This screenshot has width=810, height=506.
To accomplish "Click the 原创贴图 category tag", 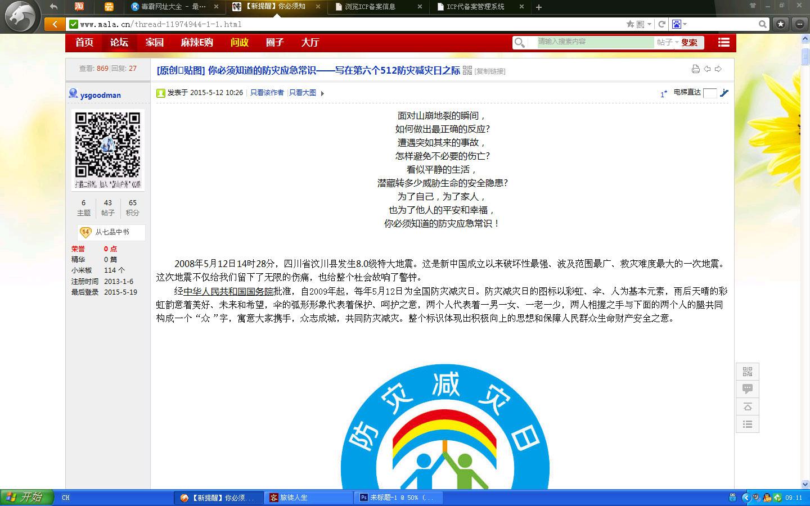I will [181, 70].
